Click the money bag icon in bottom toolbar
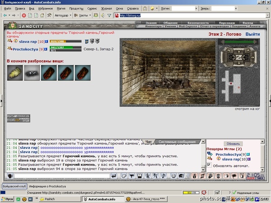This screenshot has width=271, height=203. click(194, 176)
